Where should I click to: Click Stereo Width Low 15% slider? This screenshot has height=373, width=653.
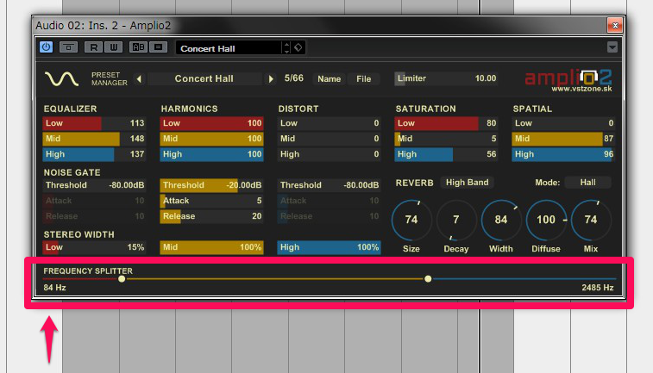click(94, 247)
